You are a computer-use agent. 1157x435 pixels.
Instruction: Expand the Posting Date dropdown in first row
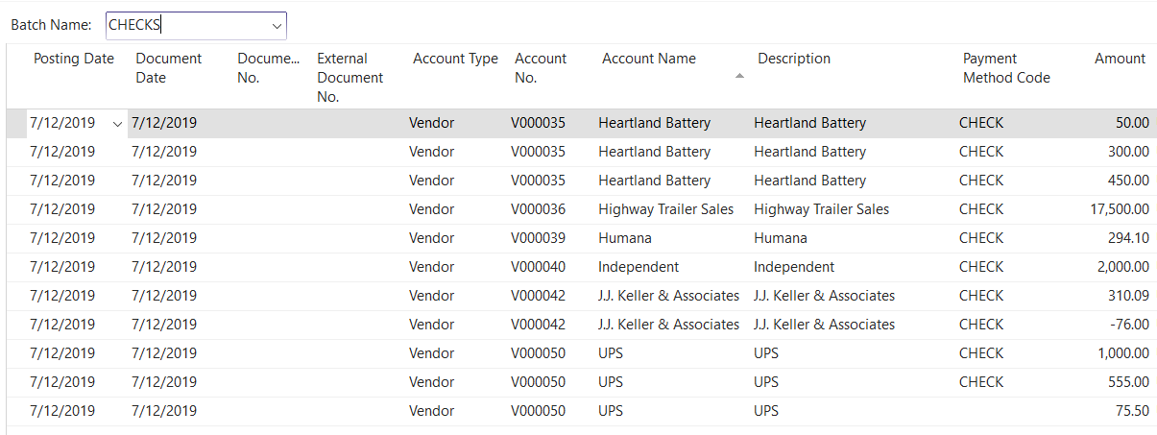pos(117,124)
